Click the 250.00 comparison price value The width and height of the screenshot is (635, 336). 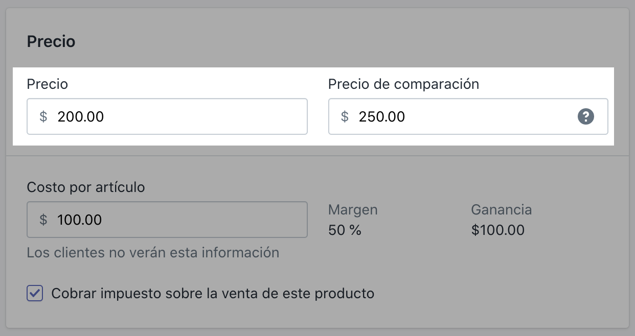point(382,117)
